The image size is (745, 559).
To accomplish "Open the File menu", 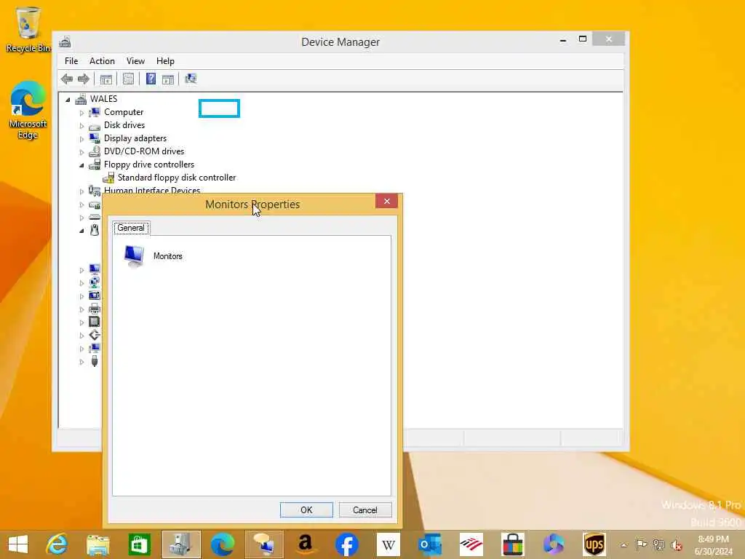I will (x=71, y=61).
